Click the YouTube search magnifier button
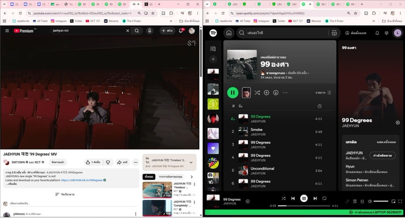This screenshot has height=218, width=405. pos(137,31)
